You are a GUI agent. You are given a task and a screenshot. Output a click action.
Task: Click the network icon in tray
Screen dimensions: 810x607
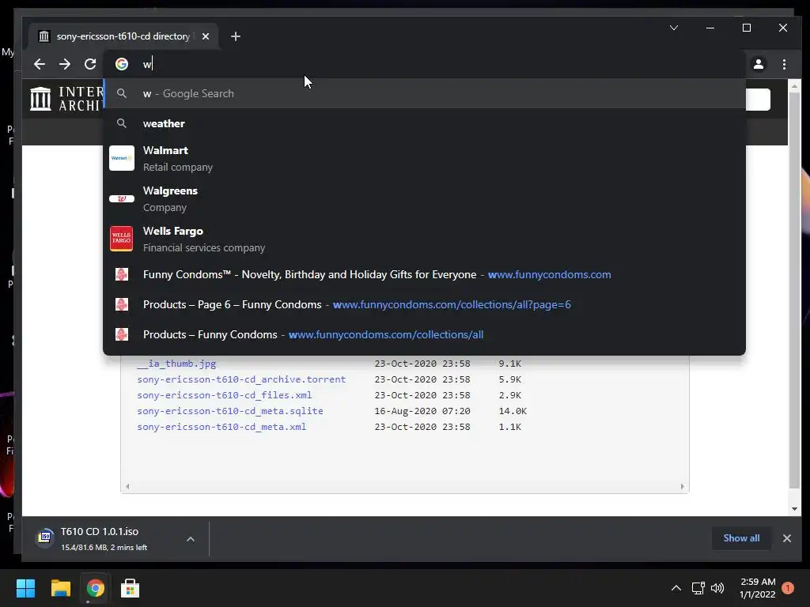point(698,588)
